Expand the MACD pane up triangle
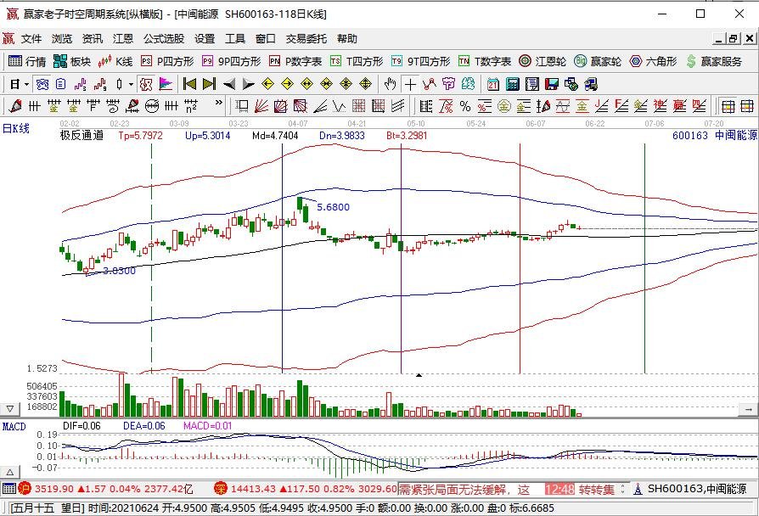 point(9,472)
